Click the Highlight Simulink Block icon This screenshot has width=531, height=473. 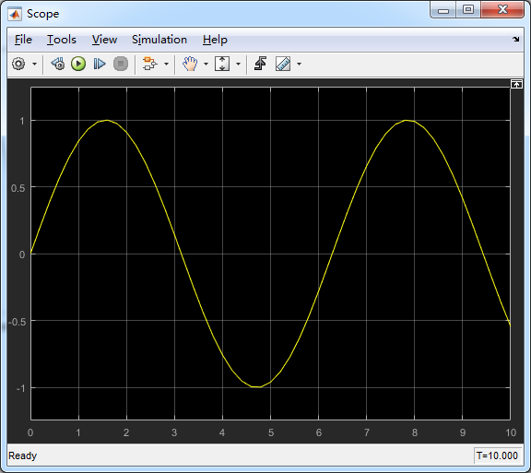click(149, 64)
